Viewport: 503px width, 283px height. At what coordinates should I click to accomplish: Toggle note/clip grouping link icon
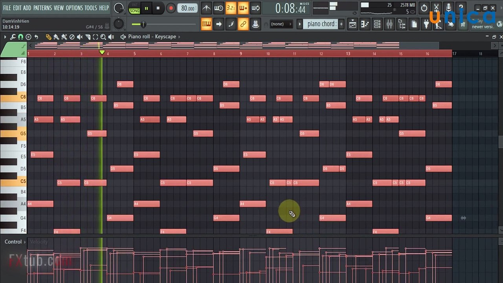pos(243,24)
